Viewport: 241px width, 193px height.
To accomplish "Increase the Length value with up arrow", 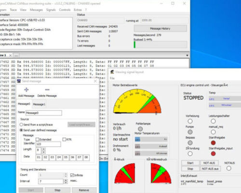I will [43, 149].
